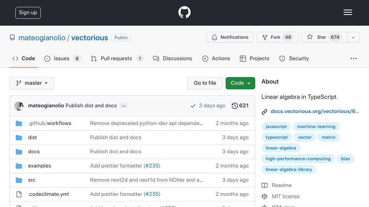The width and height of the screenshot is (369, 207).
Task: Click the Public visibility badge
Action: tap(121, 38)
